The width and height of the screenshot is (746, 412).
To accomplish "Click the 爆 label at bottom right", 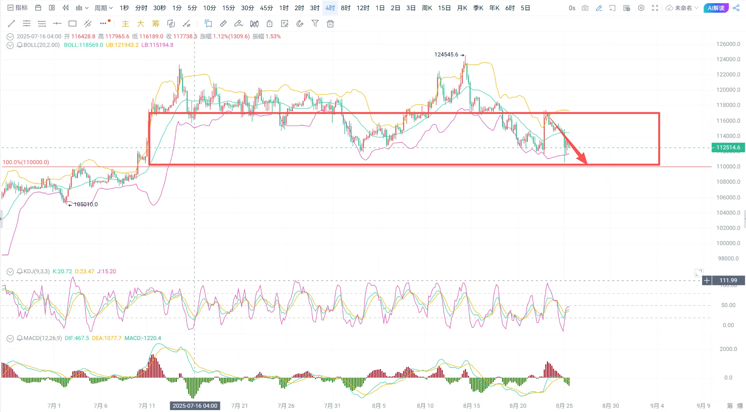I will tap(740, 406).
